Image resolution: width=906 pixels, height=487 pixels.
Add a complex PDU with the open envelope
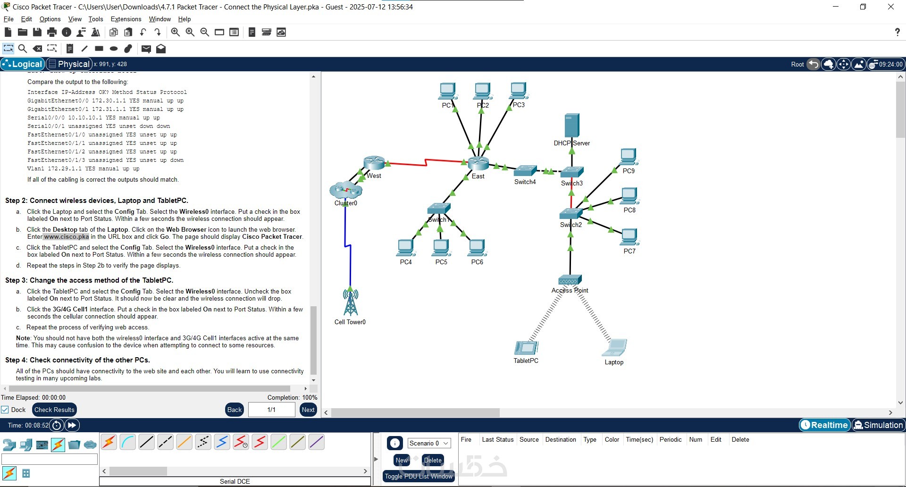[161, 49]
